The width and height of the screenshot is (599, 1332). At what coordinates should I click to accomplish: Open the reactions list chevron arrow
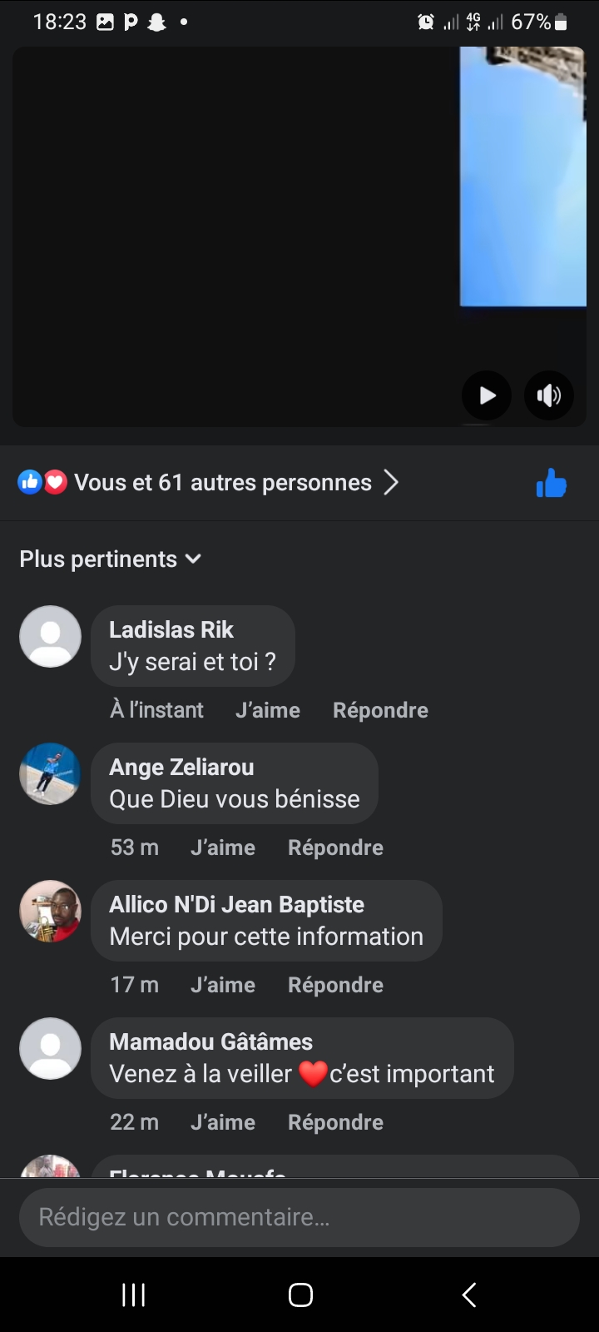[x=391, y=483]
